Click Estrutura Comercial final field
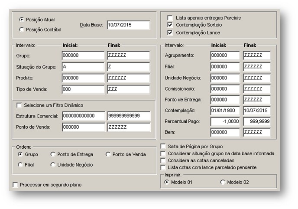298x209 pixels. 129,116
